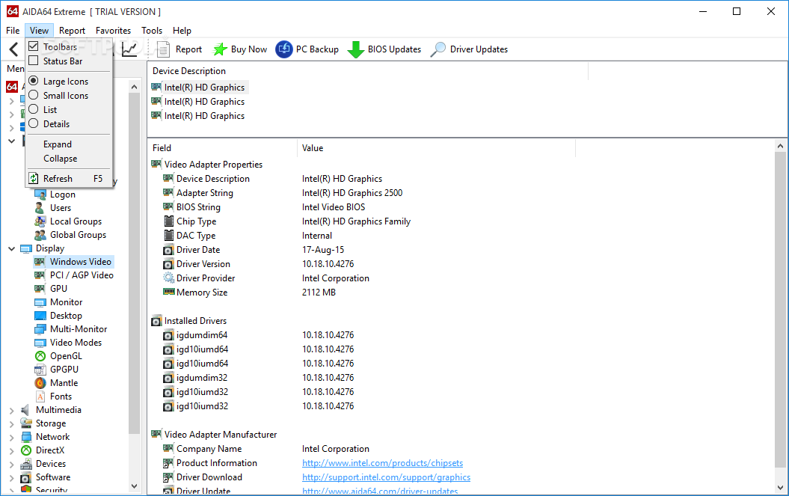
Task: Click the PCI / AGP Video icon
Action: click(40, 275)
